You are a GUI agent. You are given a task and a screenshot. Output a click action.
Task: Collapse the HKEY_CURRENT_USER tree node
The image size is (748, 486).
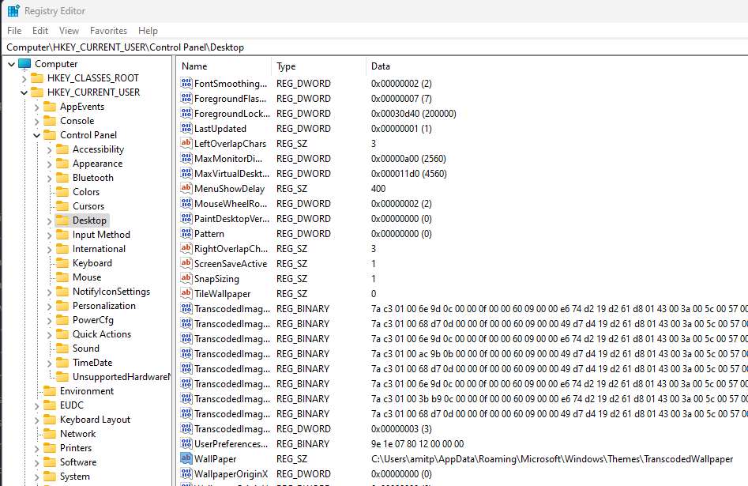(24, 92)
